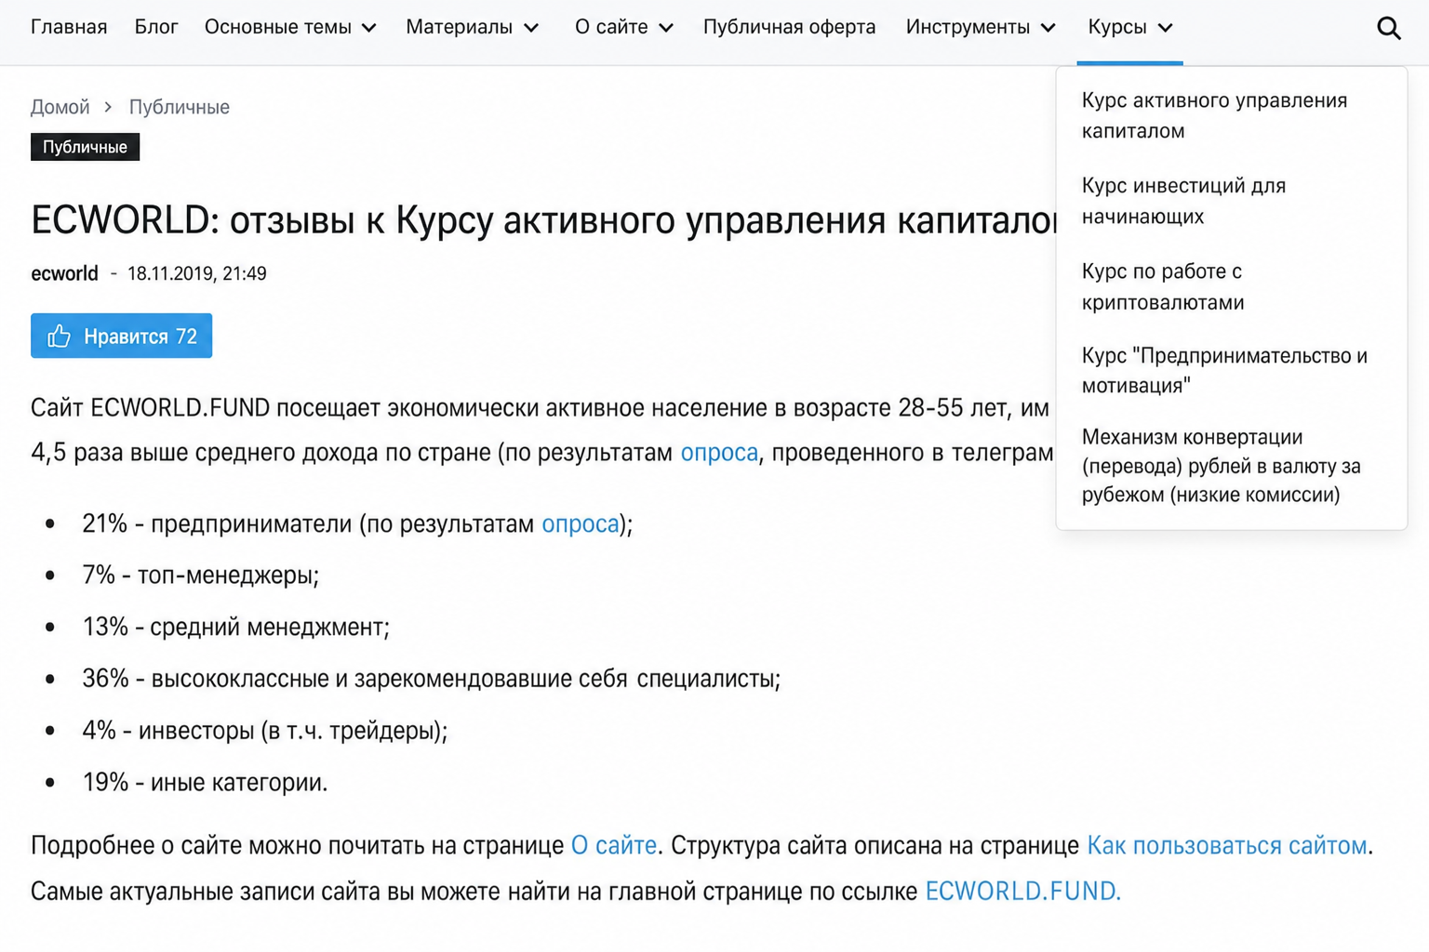Follow the опроса link before проведенного в телеграм
The height and width of the screenshot is (952, 1429).
tap(719, 453)
